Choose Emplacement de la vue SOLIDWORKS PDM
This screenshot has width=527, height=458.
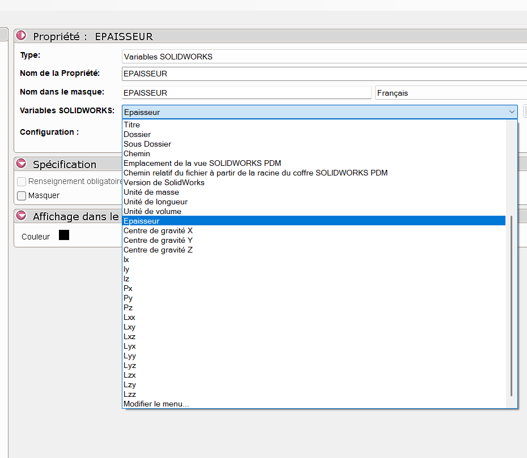click(x=314, y=163)
